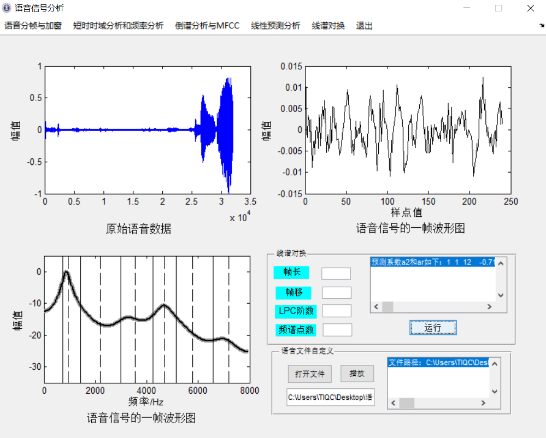The height and width of the screenshot is (438, 546).
Task: Click down arrow of prediction coefficient listbox
Action: point(501,295)
